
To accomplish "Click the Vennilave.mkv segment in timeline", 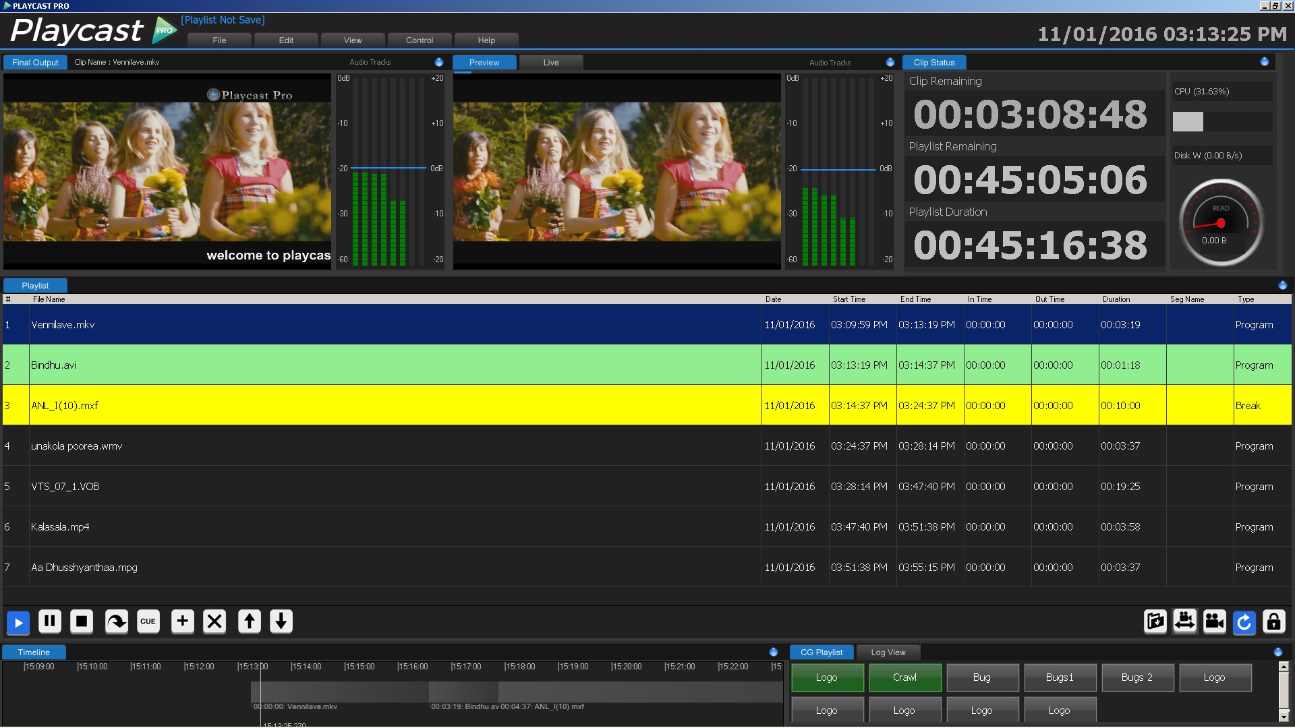I will 340,692.
